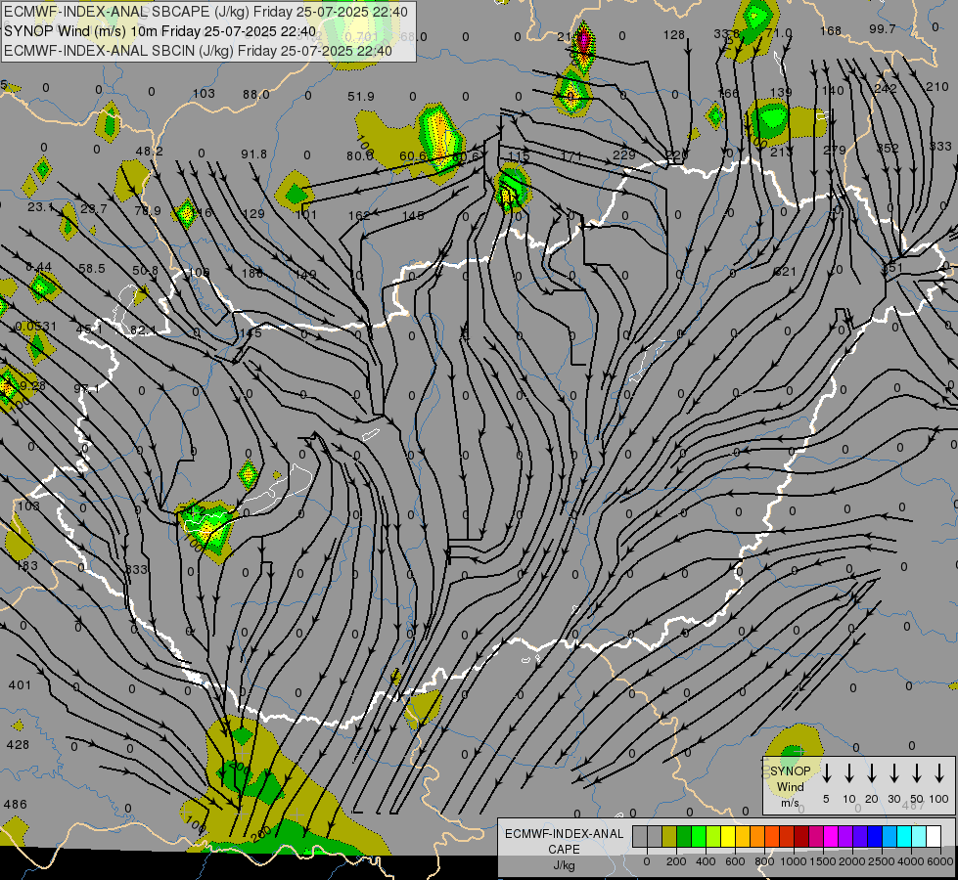Viewport: 958px width, 880px height.
Task: Select the pure cyan CAPE legend swatch
Action: (904, 837)
